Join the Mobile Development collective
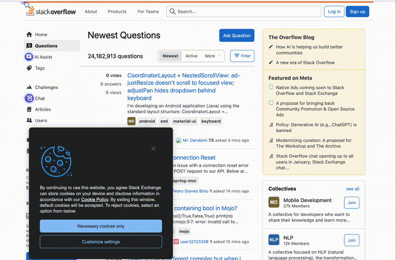 pos(351,203)
